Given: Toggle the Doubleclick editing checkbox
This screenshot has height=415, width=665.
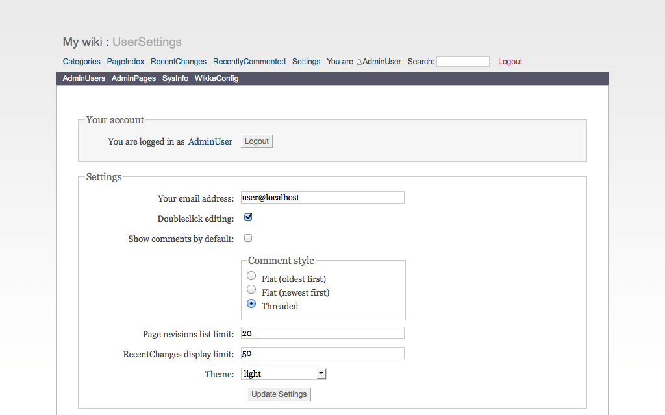Looking at the screenshot, I should point(248,217).
